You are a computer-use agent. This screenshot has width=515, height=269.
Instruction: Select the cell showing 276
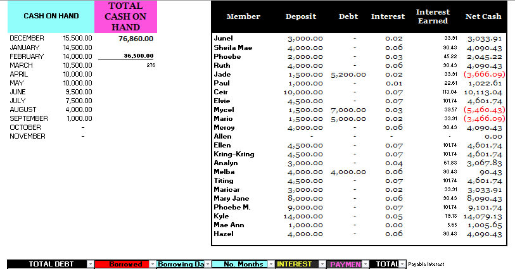[x=151, y=65]
